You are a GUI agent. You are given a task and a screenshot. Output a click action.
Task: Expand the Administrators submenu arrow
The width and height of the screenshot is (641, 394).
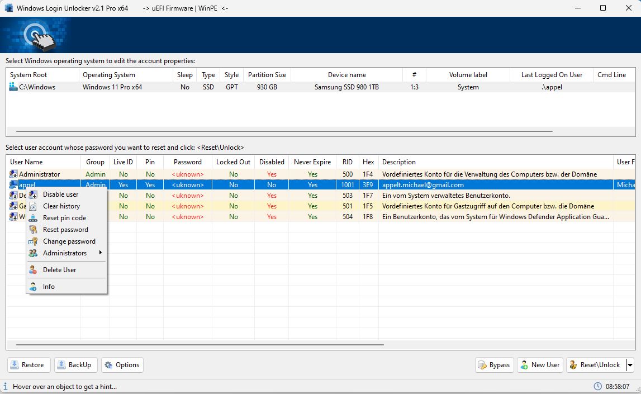101,253
